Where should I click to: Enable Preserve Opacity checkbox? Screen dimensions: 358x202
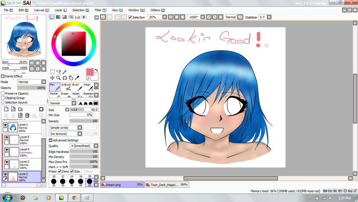tap(3, 93)
